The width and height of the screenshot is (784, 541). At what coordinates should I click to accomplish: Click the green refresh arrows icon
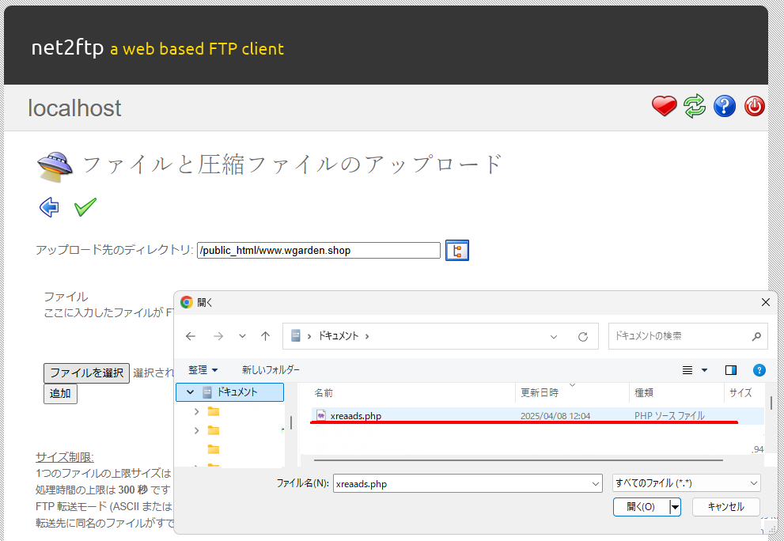pyautogui.click(x=695, y=106)
